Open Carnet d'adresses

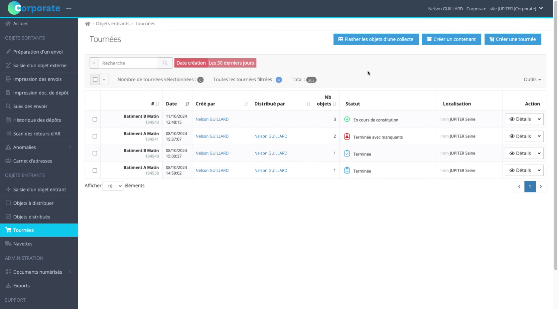click(x=39, y=161)
